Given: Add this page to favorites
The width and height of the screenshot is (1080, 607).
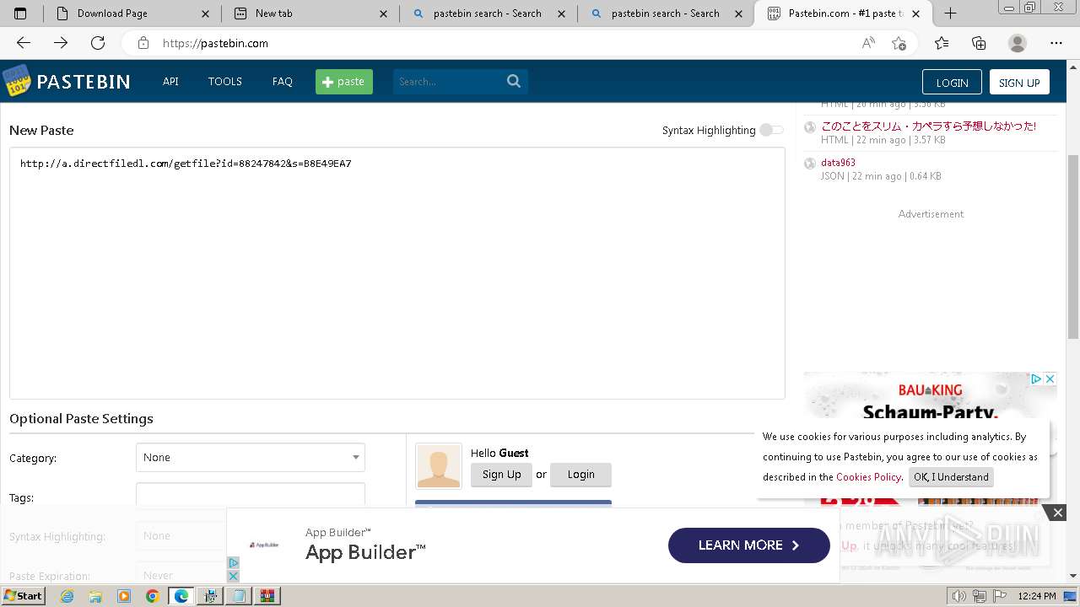Looking at the screenshot, I should (x=899, y=43).
